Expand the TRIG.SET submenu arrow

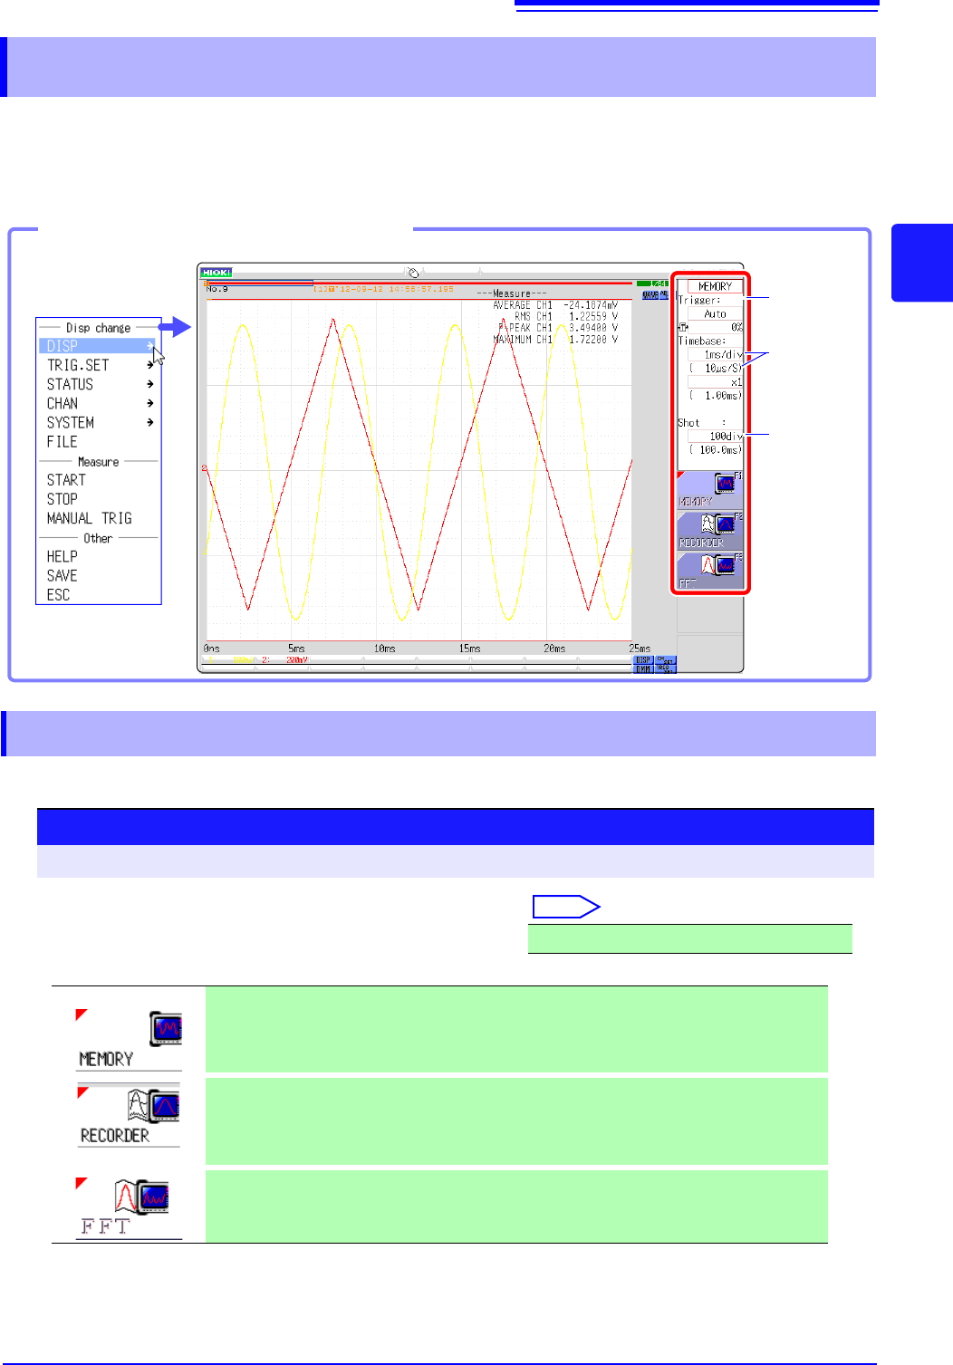150,365
